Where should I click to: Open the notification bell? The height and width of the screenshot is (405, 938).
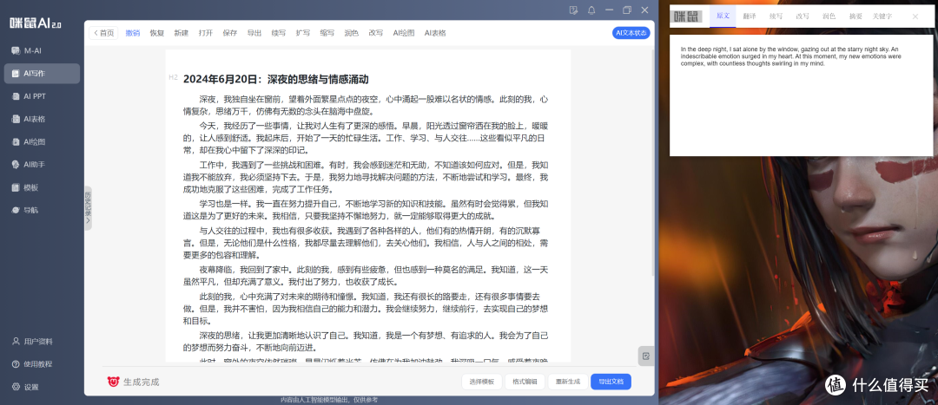(591, 10)
